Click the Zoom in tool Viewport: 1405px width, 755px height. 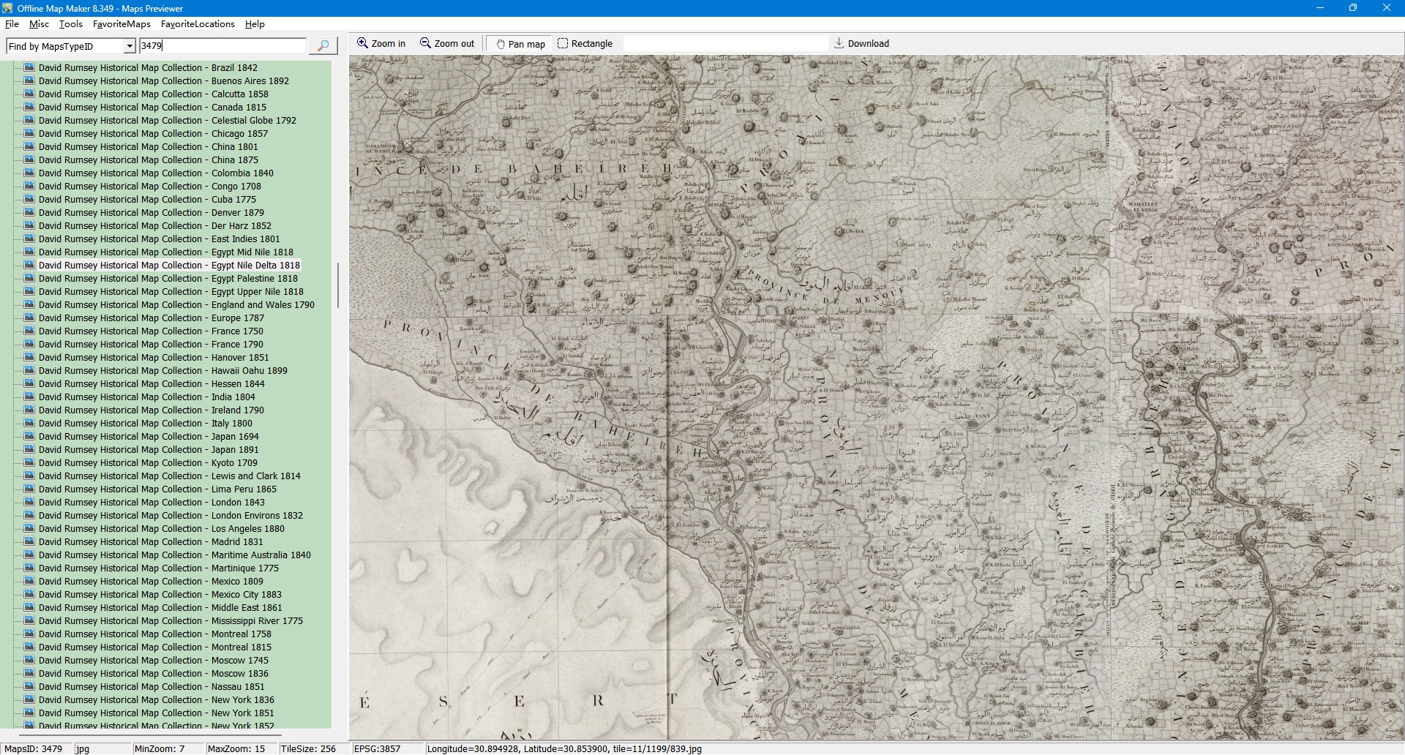coord(381,44)
